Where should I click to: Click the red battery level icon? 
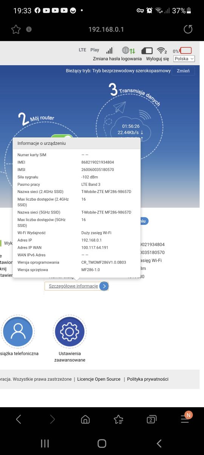click(x=186, y=50)
